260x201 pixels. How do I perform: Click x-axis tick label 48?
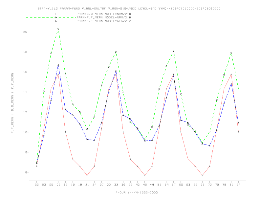(x=152, y=185)
